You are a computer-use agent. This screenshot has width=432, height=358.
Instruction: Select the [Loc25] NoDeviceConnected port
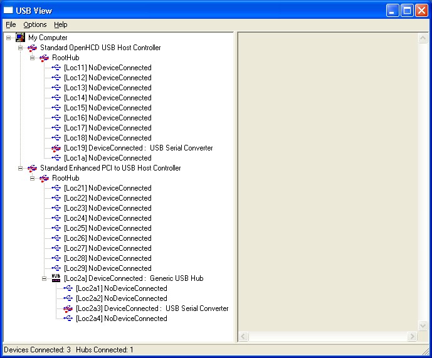(107, 228)
